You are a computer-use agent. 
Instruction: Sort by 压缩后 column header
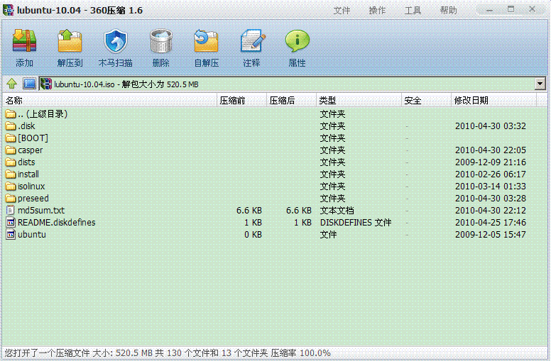[292, 101]
